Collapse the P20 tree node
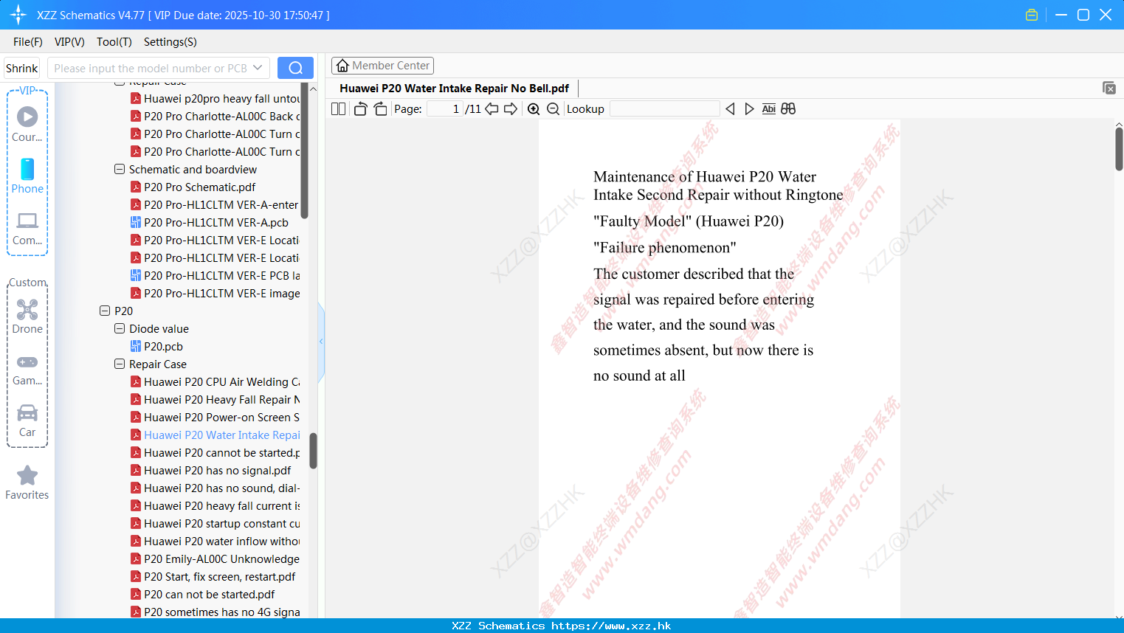Screen dimensions: 1124x633 tap(105, 311)
